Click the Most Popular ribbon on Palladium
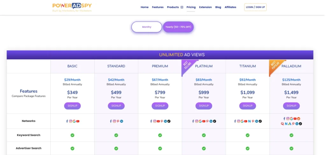This screenshot has height=155, width=326. [275, 66]
